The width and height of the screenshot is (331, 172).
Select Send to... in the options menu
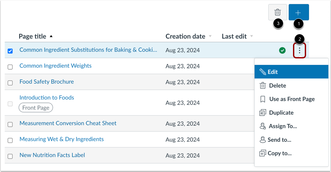[x=279, y=140]
